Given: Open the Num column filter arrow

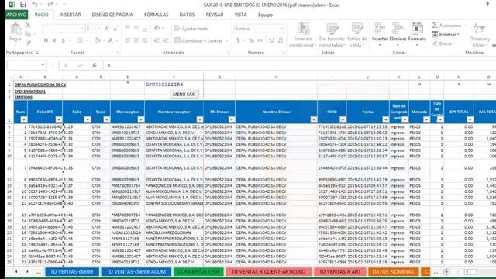Looking at the screenshot, I should (x=24, y=119).
